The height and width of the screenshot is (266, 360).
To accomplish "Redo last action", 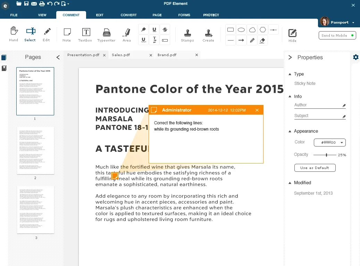I will 57,4.
